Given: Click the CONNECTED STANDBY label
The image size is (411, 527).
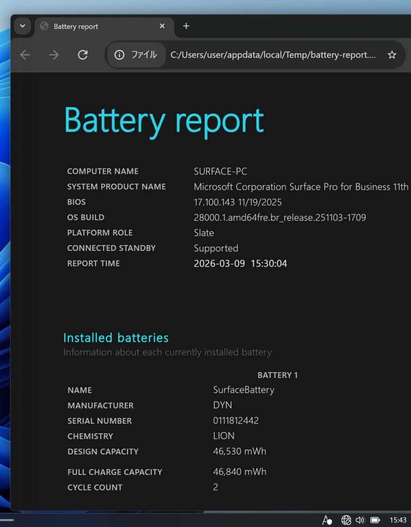Looking at the screenshot, I should coord(111,248).
